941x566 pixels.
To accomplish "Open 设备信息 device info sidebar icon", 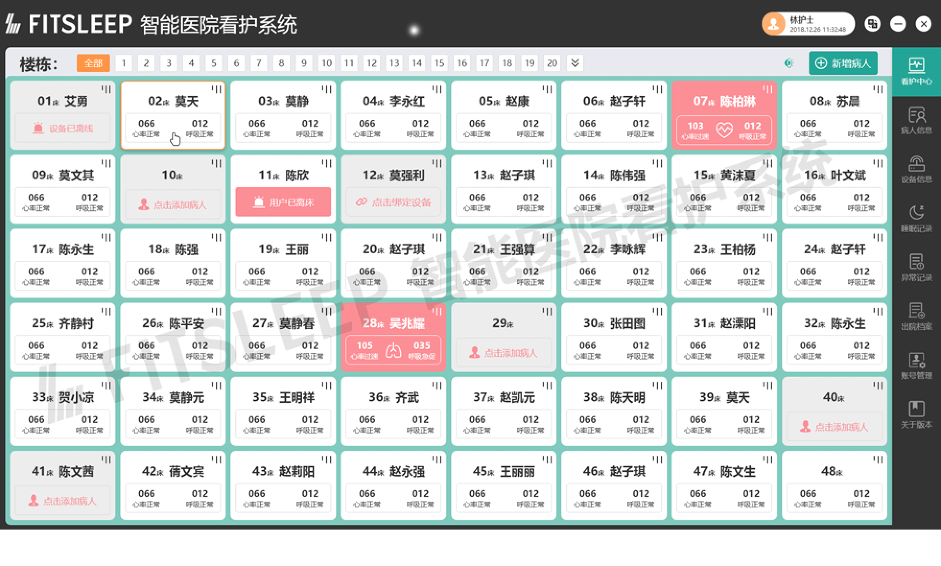I will pyautogui.click(x=916, y=169).
